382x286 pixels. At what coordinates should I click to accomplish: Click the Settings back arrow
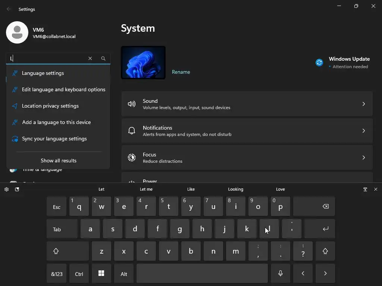[x=9, y=9]
